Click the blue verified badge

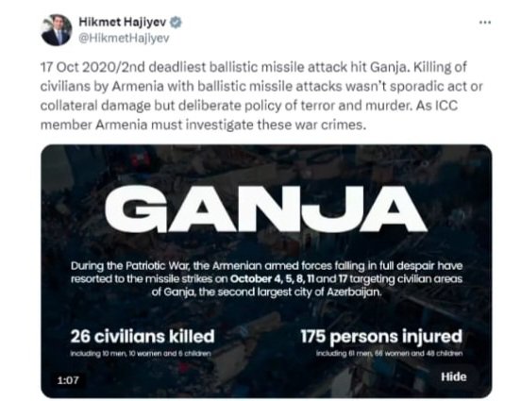(x=176, y=23)
